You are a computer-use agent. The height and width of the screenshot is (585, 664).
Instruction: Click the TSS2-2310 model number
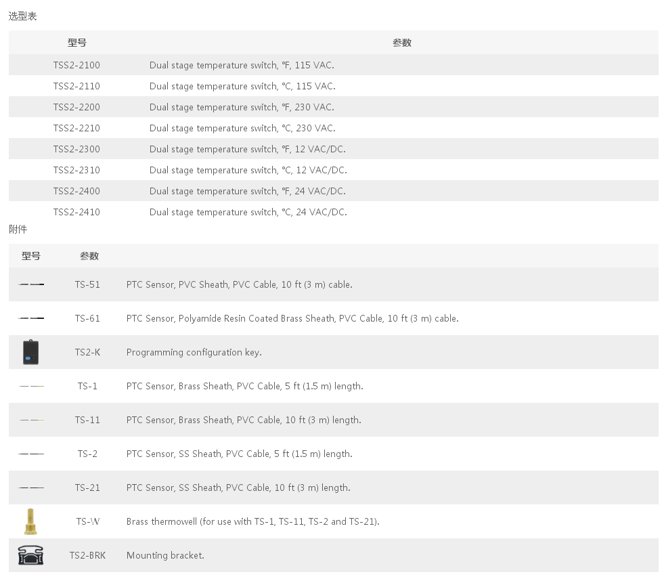76,170
